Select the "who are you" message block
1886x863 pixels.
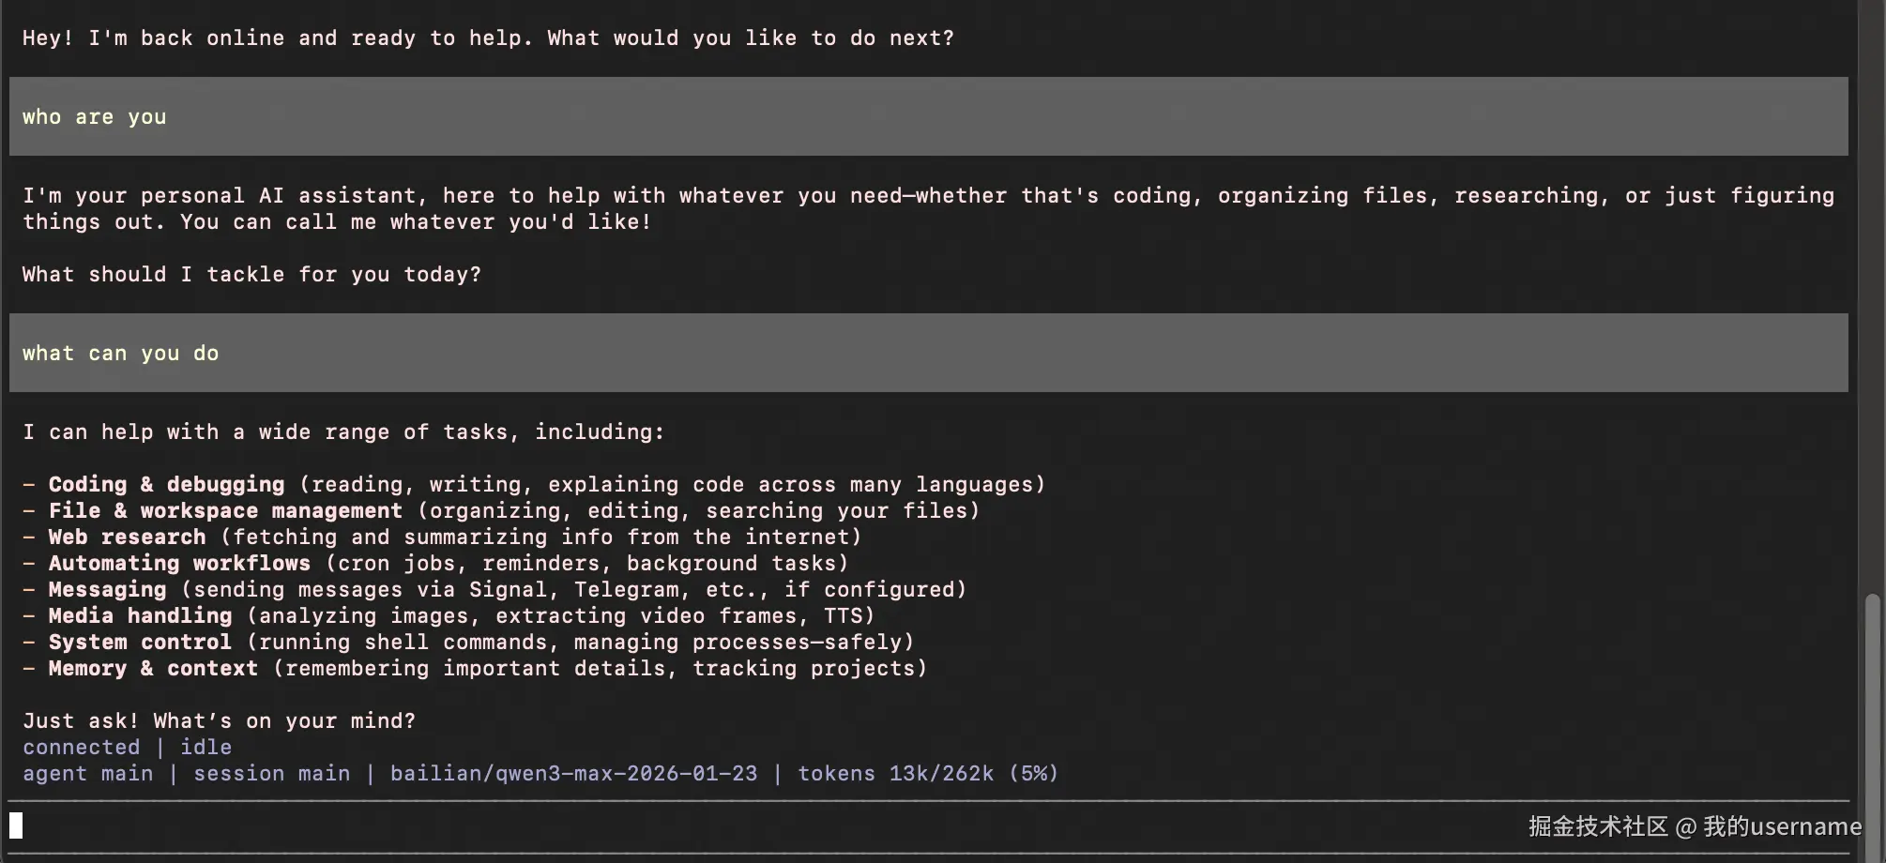(x=927, y=117)
